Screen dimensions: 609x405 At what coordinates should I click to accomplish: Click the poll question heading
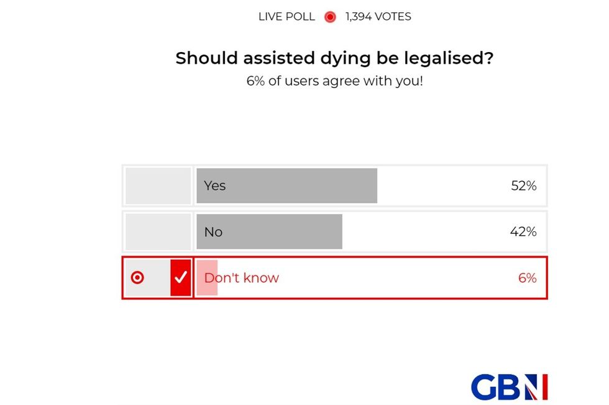click(334, 58)
